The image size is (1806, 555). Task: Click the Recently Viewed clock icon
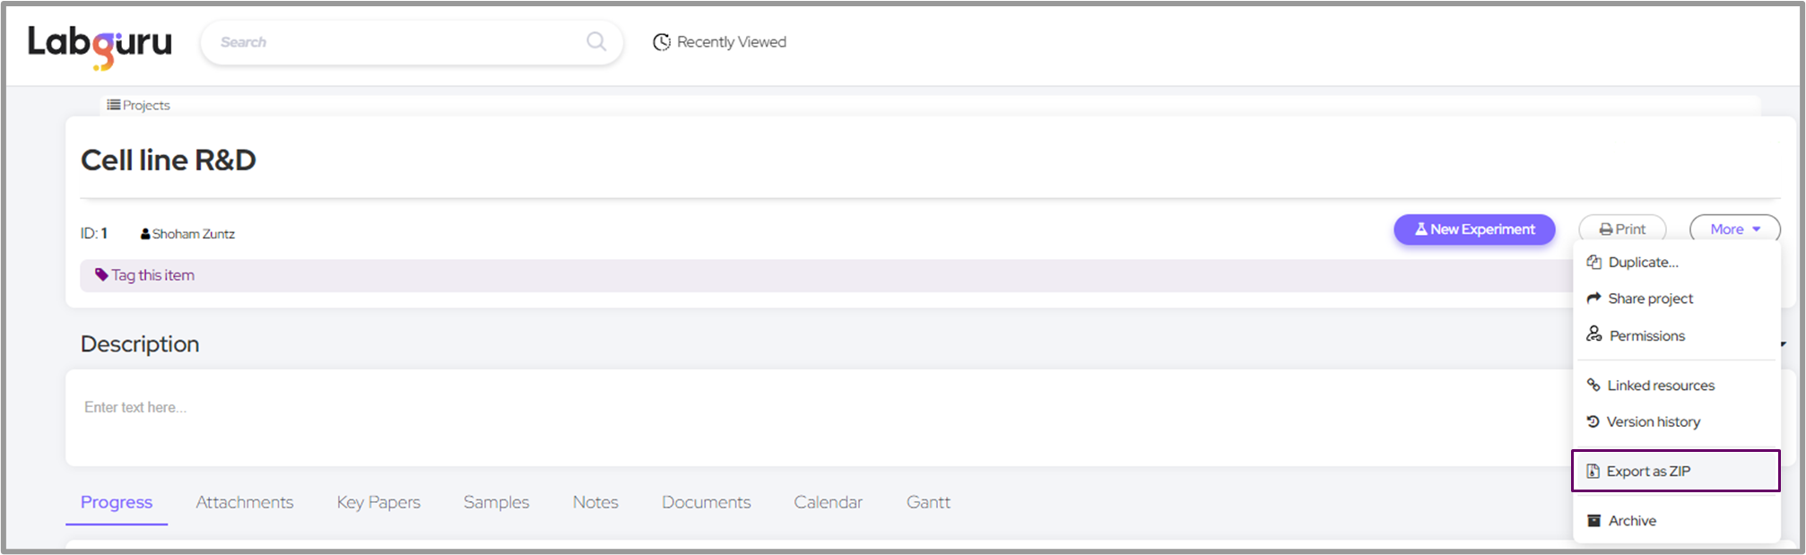tap(662, 42)
